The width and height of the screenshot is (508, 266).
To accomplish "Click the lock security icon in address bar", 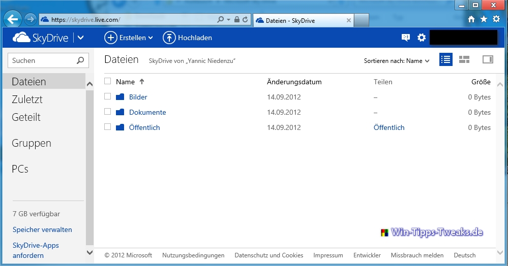I will pos(237,19).
